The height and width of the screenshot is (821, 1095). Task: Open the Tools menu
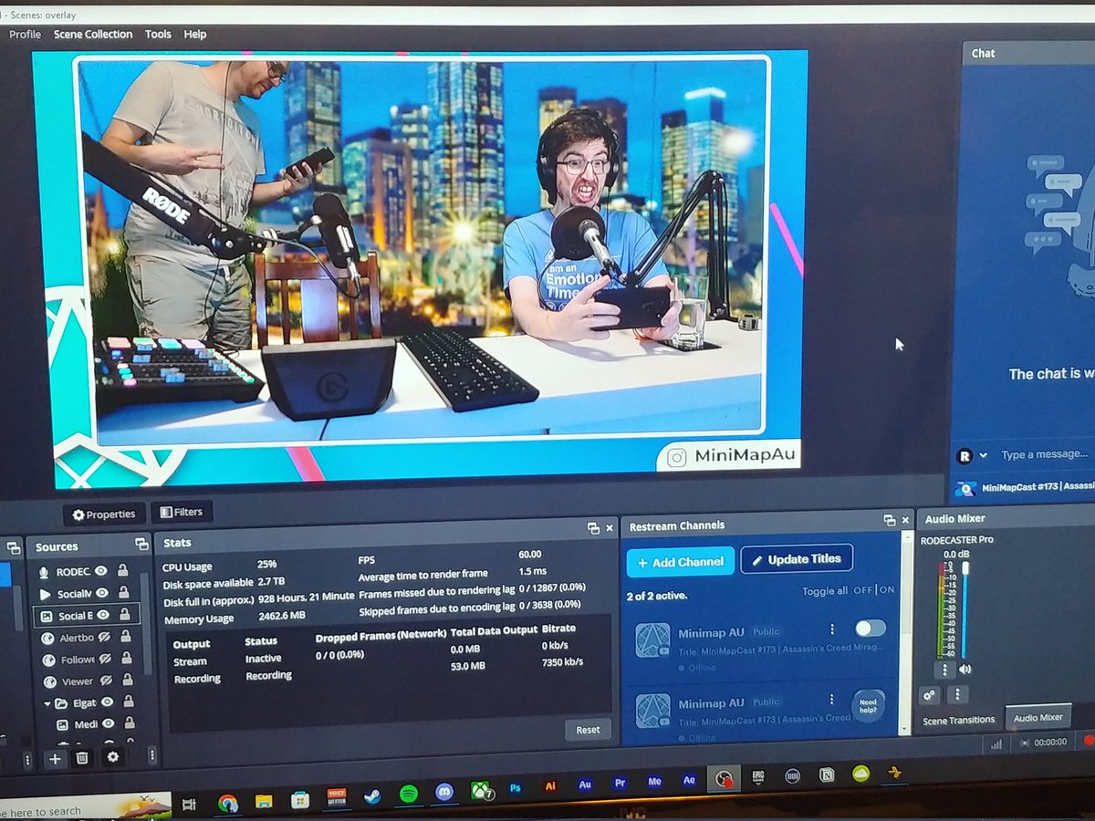[x=158, y=35]
